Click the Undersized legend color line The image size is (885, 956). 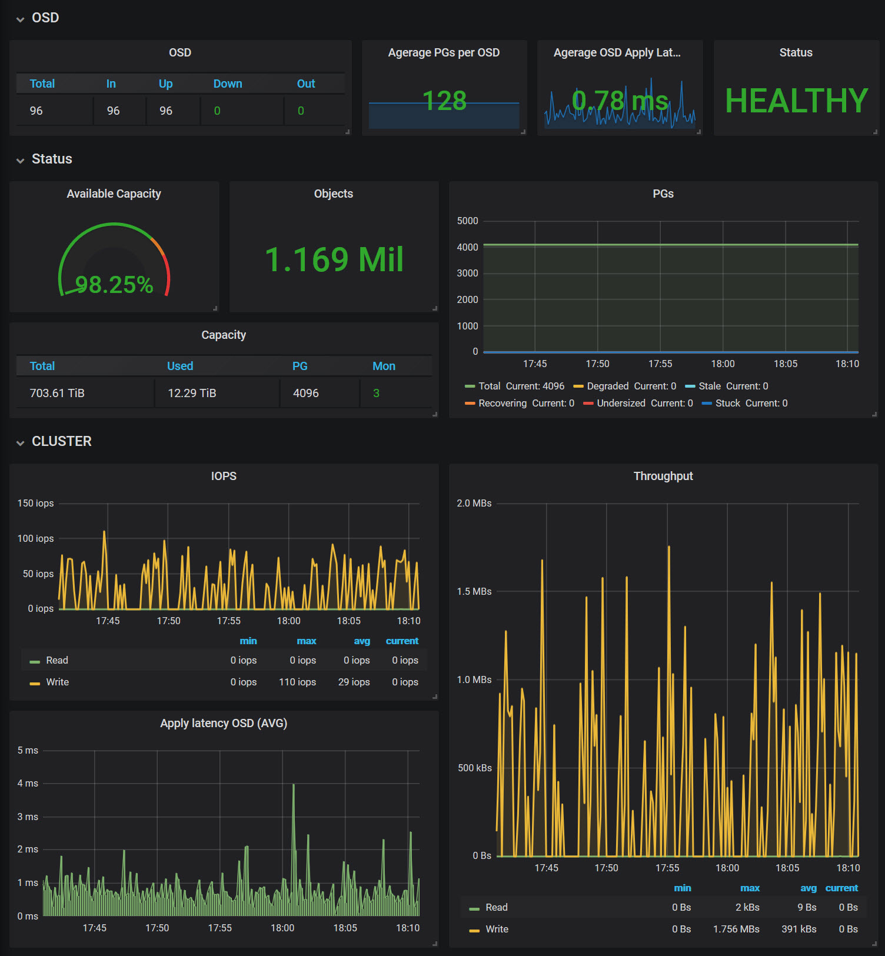click(588, 404)
